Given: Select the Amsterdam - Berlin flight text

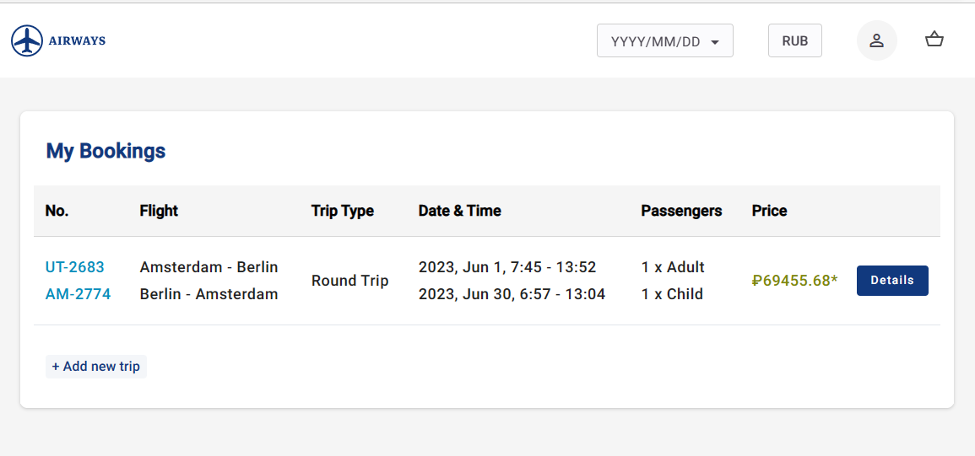Looking at the screenshot, I should 209,267.
